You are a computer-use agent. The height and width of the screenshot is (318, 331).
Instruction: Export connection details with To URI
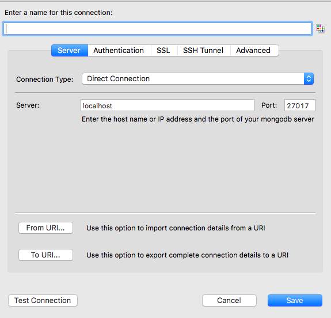(45, 255)
